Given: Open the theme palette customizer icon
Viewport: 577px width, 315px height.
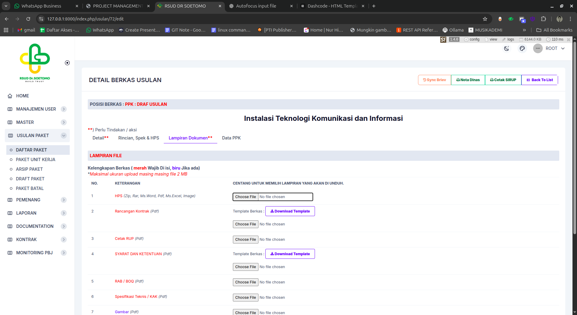Looking at the screenshot, I should coord(522,48).
